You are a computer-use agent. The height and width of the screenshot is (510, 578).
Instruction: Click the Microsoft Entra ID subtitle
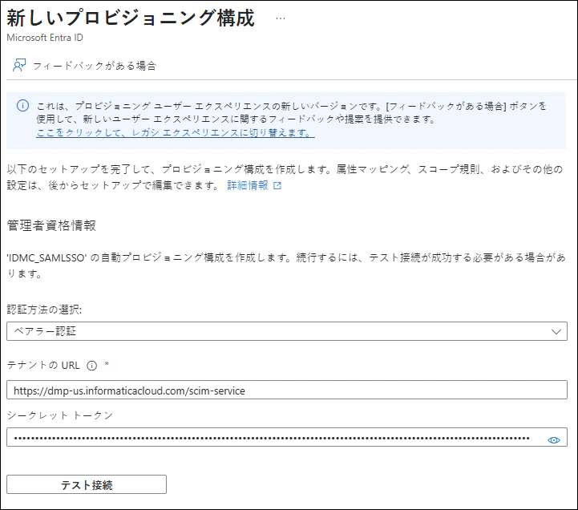tap(45, 38)
